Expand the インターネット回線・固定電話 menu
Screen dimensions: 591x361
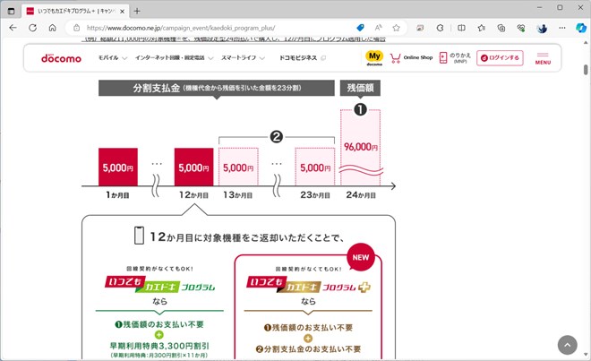pos(174,57)
